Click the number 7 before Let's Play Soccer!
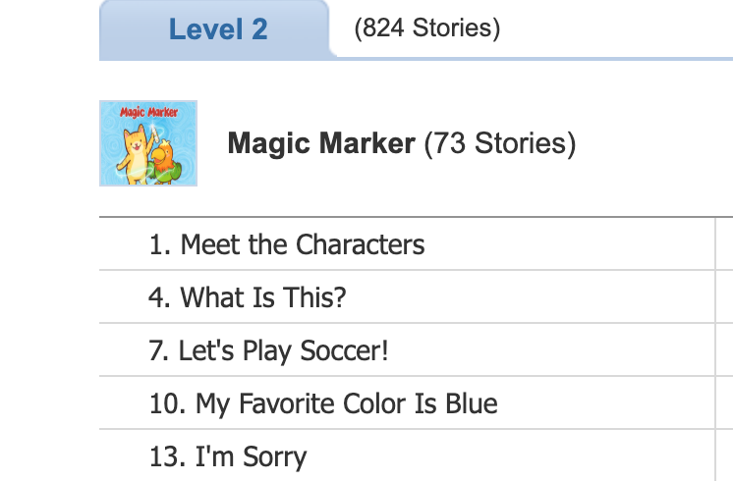733x481 pixels. click(157, 350)
